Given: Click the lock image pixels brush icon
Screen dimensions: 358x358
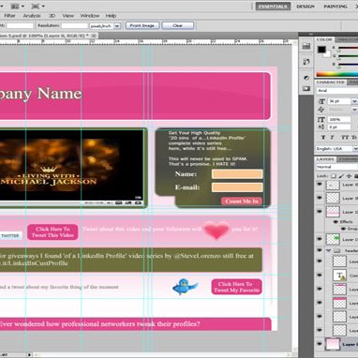Looking at the screenshot, I should [341, 176].
